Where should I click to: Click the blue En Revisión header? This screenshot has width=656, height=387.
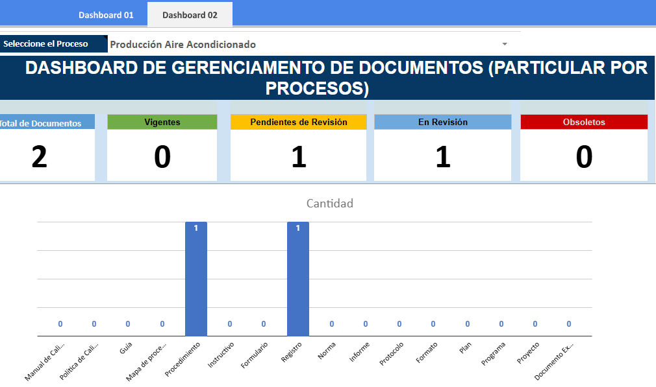coord(442,122)
